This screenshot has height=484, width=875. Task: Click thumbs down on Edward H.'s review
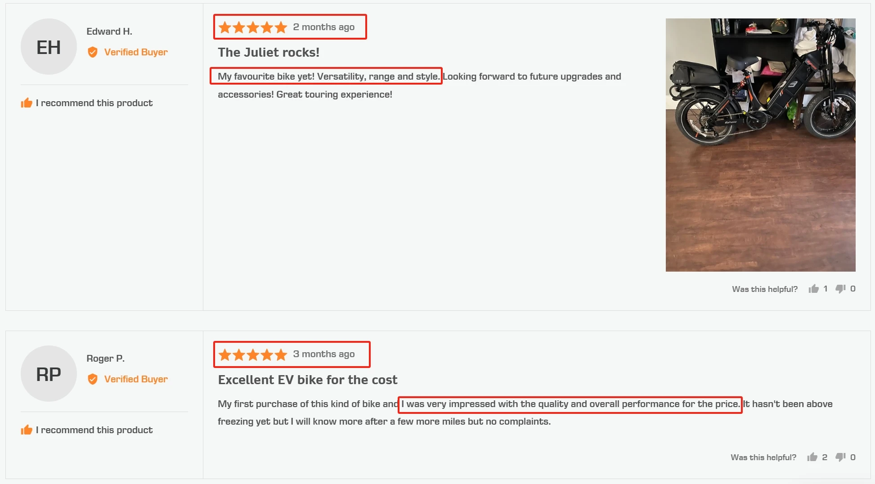[840, 289]
